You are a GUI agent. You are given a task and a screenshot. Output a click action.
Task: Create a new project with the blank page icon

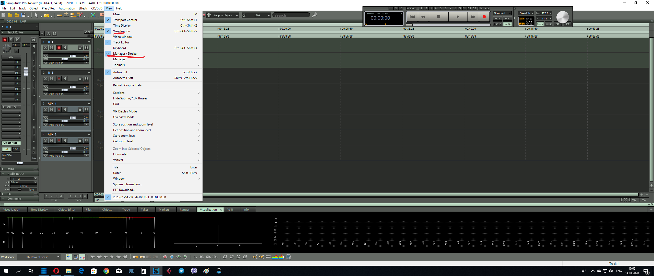click(3, 15)
